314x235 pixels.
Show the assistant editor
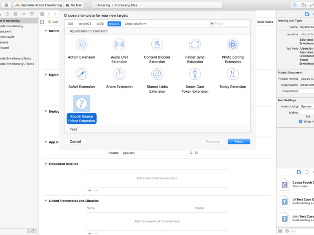(303, 5)
